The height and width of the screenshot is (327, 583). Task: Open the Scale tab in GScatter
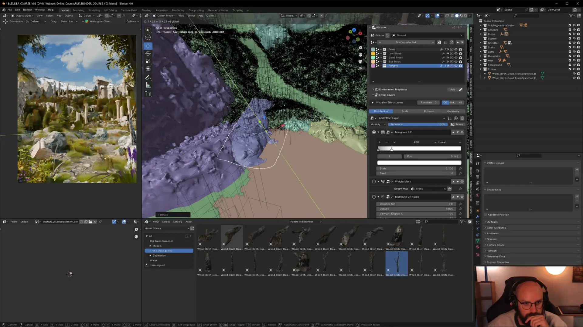click(405, 111)
